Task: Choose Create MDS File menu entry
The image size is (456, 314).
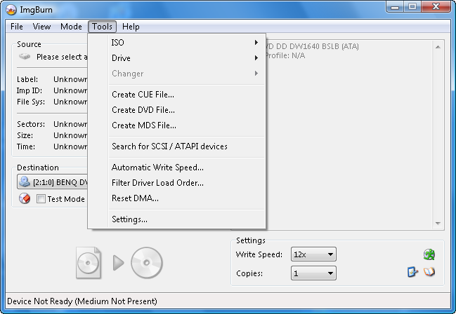Action: (186, 125)
